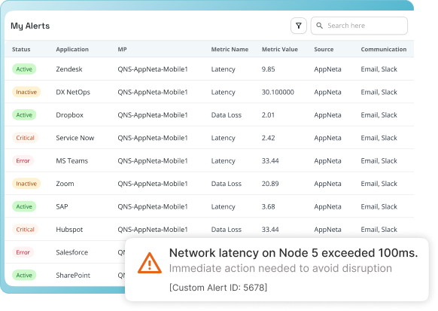Click AppNeta source in the Hubspot row
The image size is (438, 311).
[x=327, y=230]
